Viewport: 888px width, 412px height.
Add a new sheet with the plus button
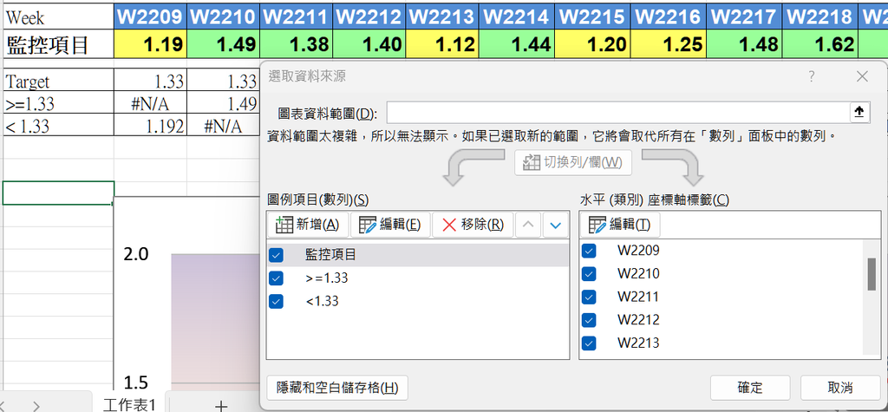pyautogui.click(x=221, y=405)
